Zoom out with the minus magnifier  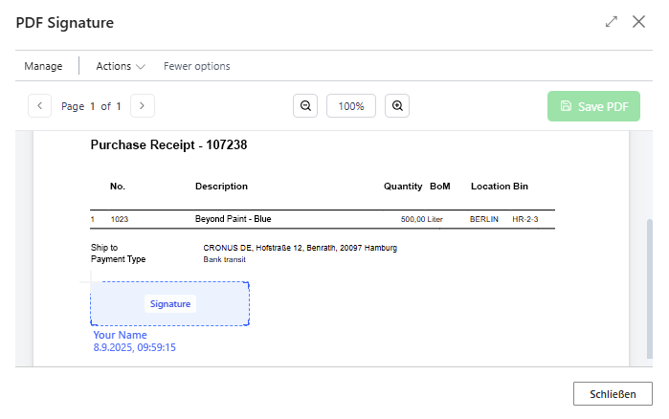(305, 106)
